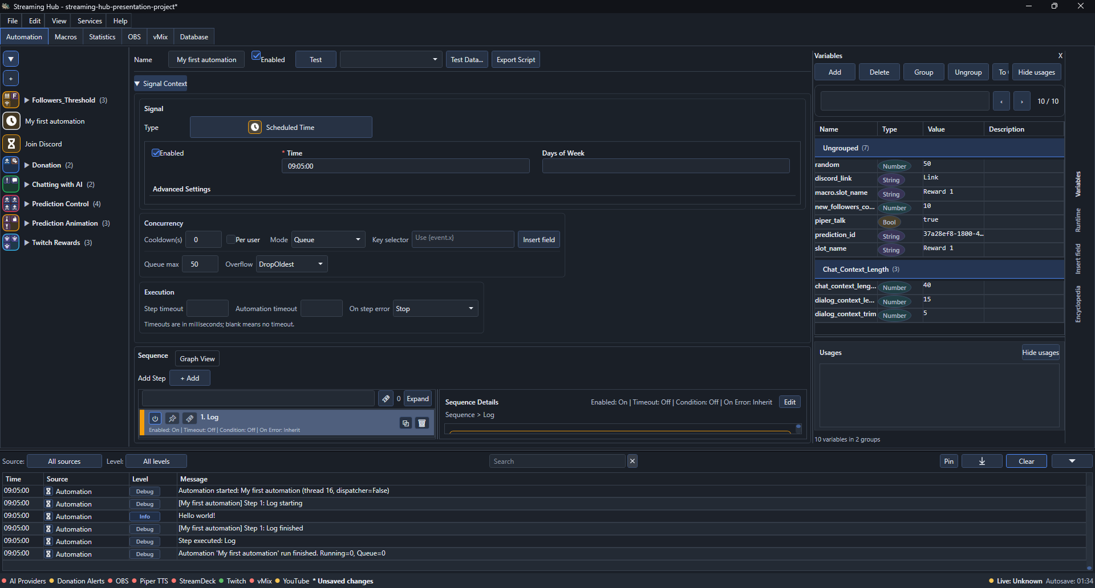Click the pin icon on step 1. Log

tap(172, 418)
